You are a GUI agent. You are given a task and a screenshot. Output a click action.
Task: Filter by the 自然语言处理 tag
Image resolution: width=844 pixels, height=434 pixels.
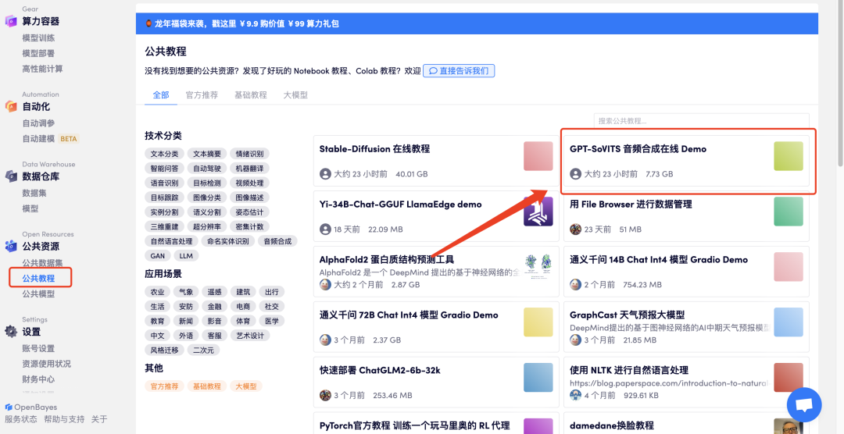(x=172, y=241)
